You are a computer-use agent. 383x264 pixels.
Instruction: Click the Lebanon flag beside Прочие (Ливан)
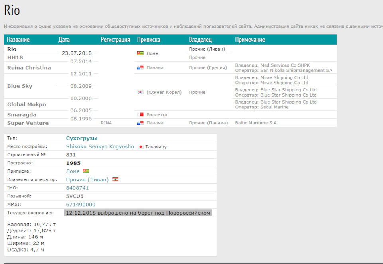click(115, 179)
